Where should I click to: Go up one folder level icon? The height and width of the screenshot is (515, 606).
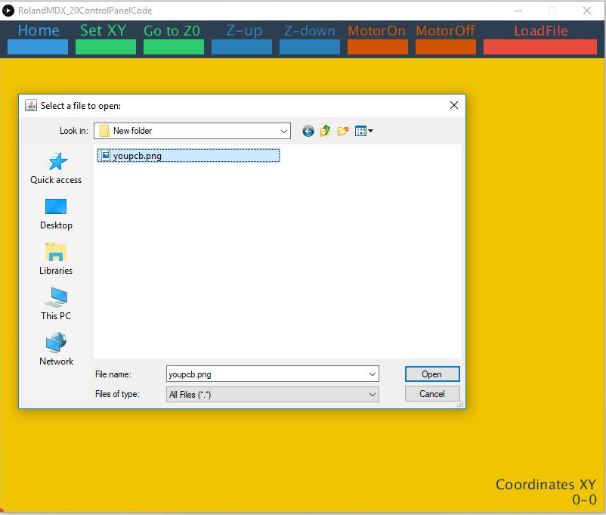(x=326, y=131)
